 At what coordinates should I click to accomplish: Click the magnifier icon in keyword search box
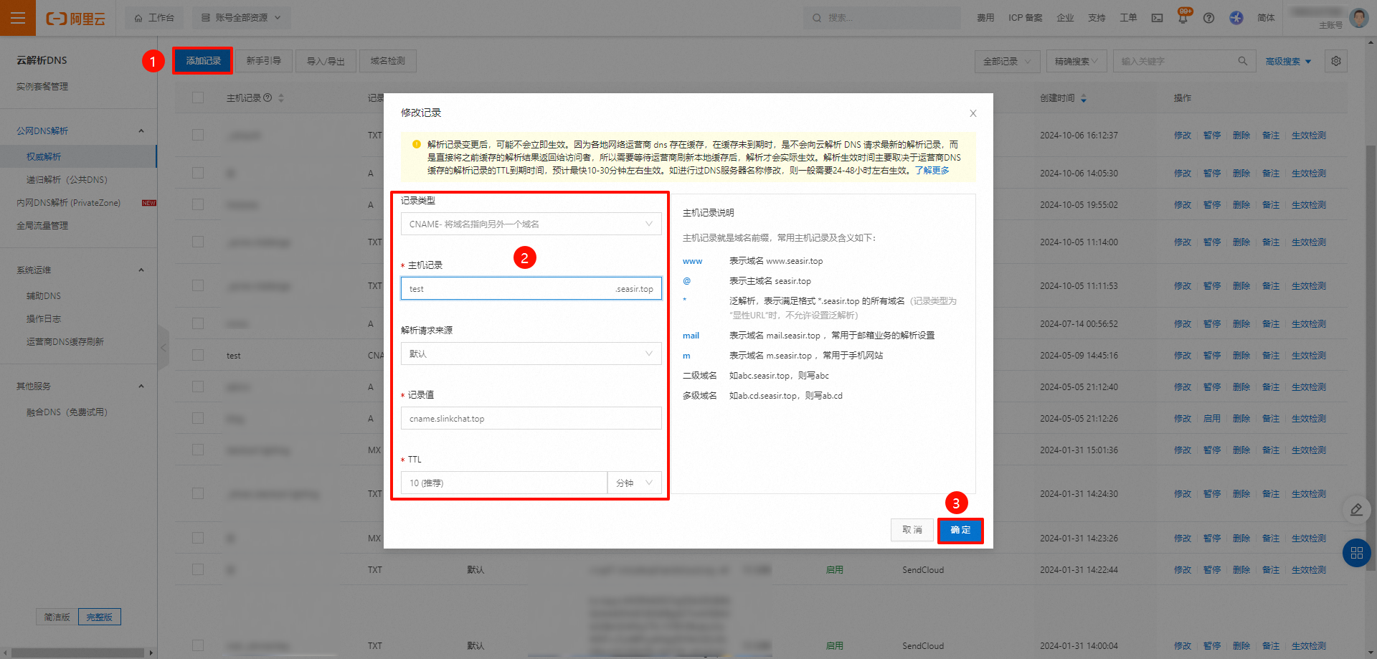pos(1242,61)
